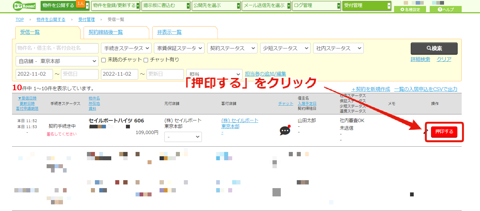Screen dimensions: 480x211
Task: Switch to the 非表示一覧 tab
Action: (x=169, y=32)
